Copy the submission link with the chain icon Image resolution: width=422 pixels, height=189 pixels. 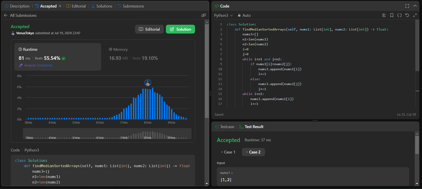[203, 15]
